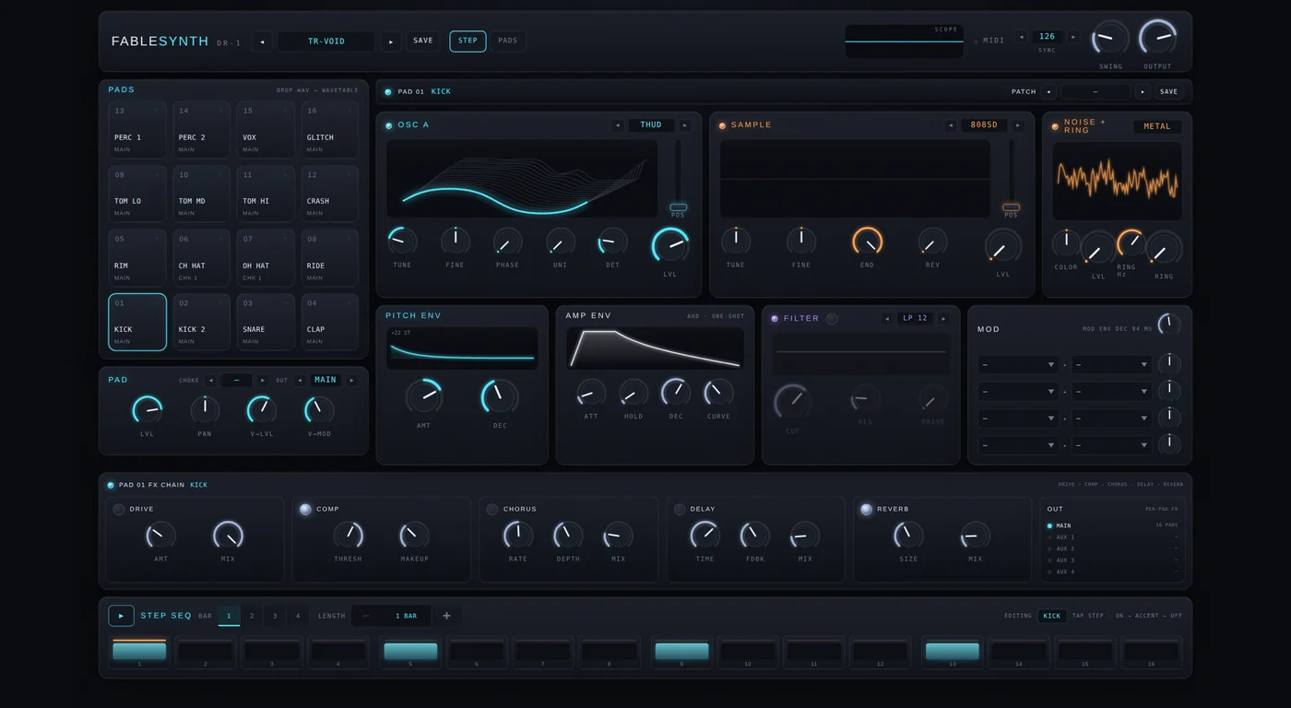Screen dimensions: 1291x708
Task: Adjust the OUTPUT knob
Action: (x=1157, y=38)
